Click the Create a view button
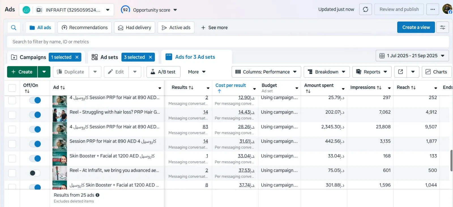Viewport: 453px width, 207px height. (416, 27)
